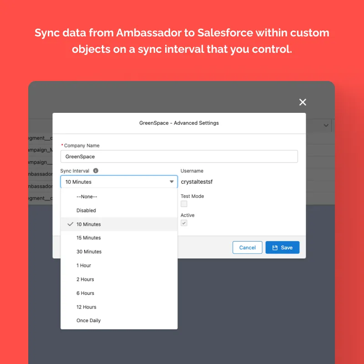Focus the Company Name input field
Screen dimensions: 364x364
pyautogui.click(x=179, y=157)
